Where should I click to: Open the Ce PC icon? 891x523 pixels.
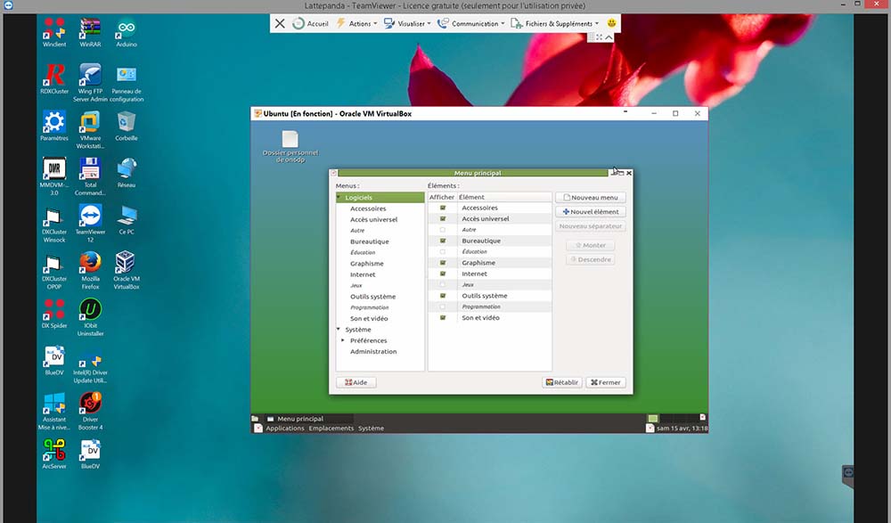[127, 219]
